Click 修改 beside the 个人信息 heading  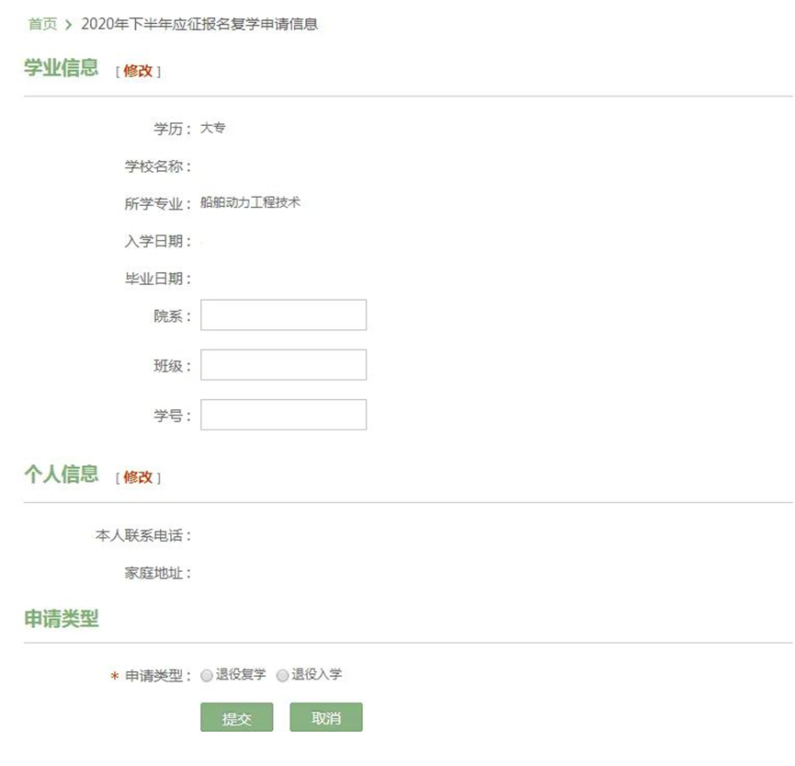coord(138,477)
